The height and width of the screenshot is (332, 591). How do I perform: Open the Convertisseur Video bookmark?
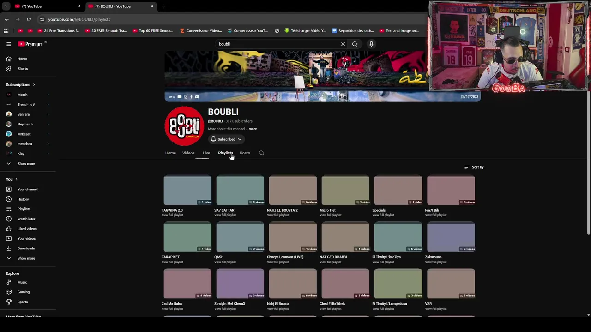(200, 31)
